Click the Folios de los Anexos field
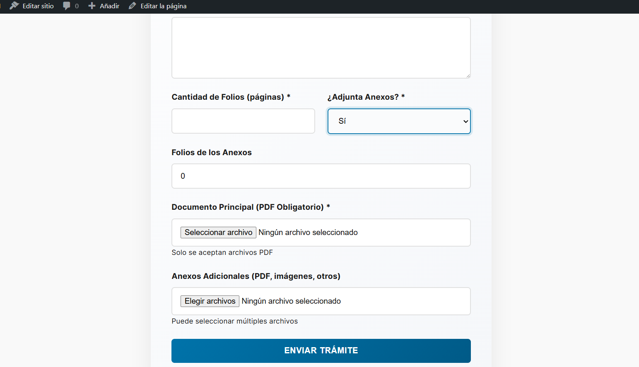The width and height of the screenshot is (639, 367). [x=321, y=176]
